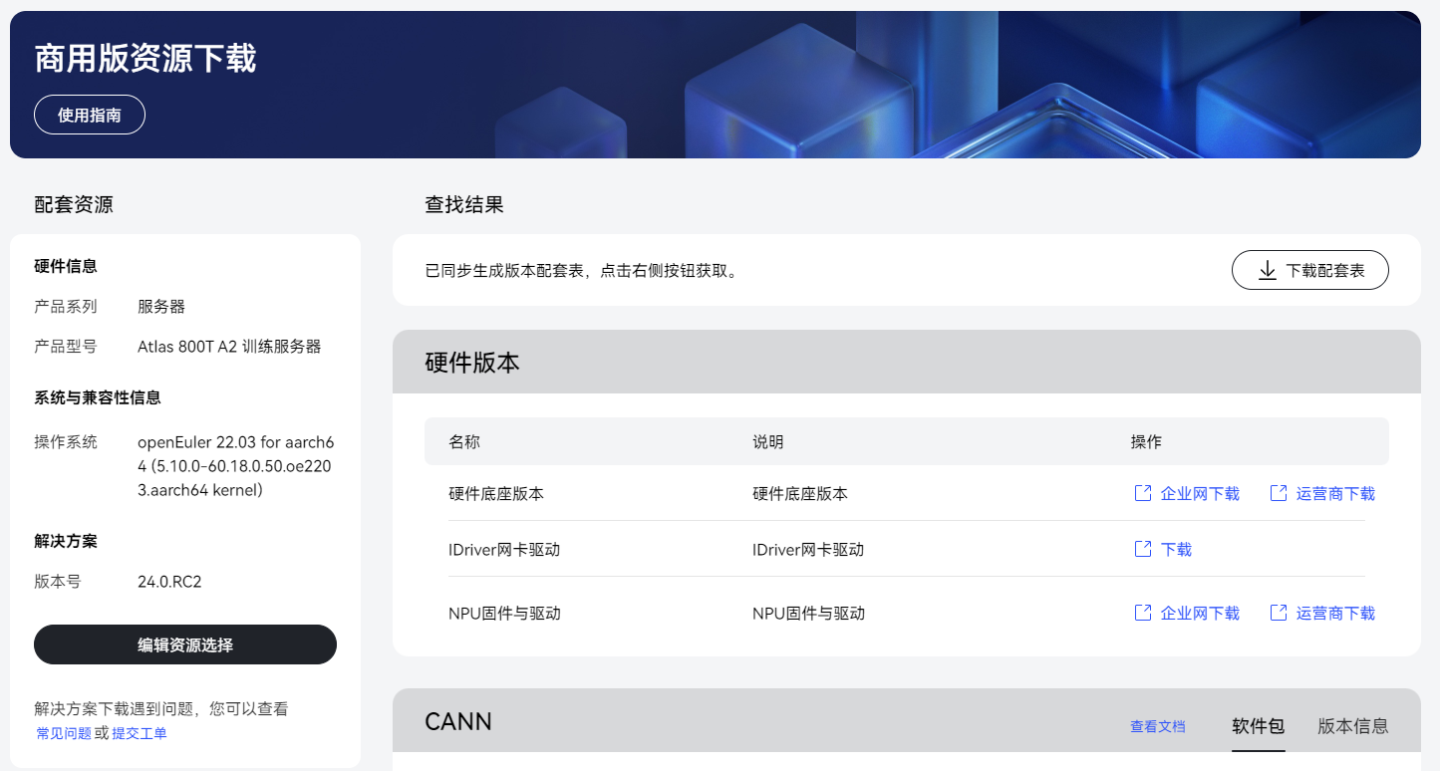Click NPU固件与驱动 in the 说明 column
This screenshot has width=1440, height=771.
click(808, 613)
